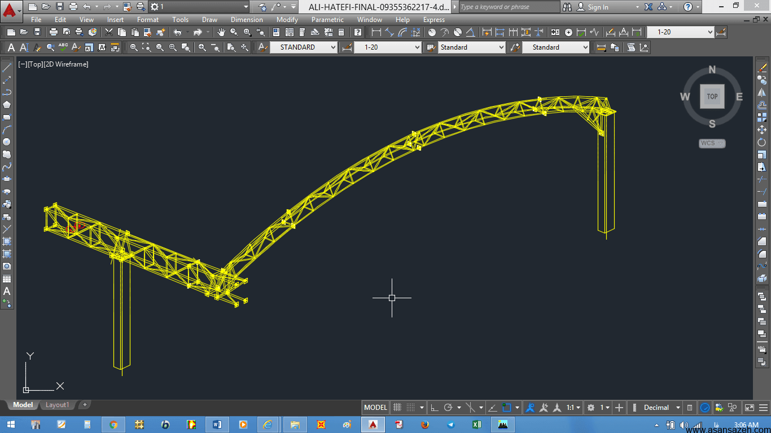Click the Plot printer icon in Standard toolbar
Screen dimensions: 771x433
[x=53, y=32]
